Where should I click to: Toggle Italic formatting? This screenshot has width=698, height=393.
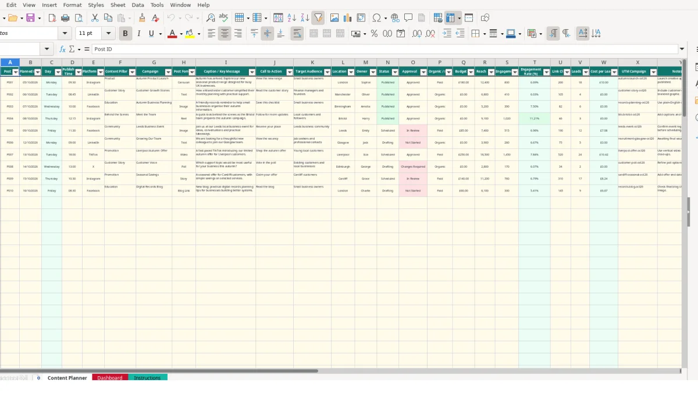[x=138, y=34]
